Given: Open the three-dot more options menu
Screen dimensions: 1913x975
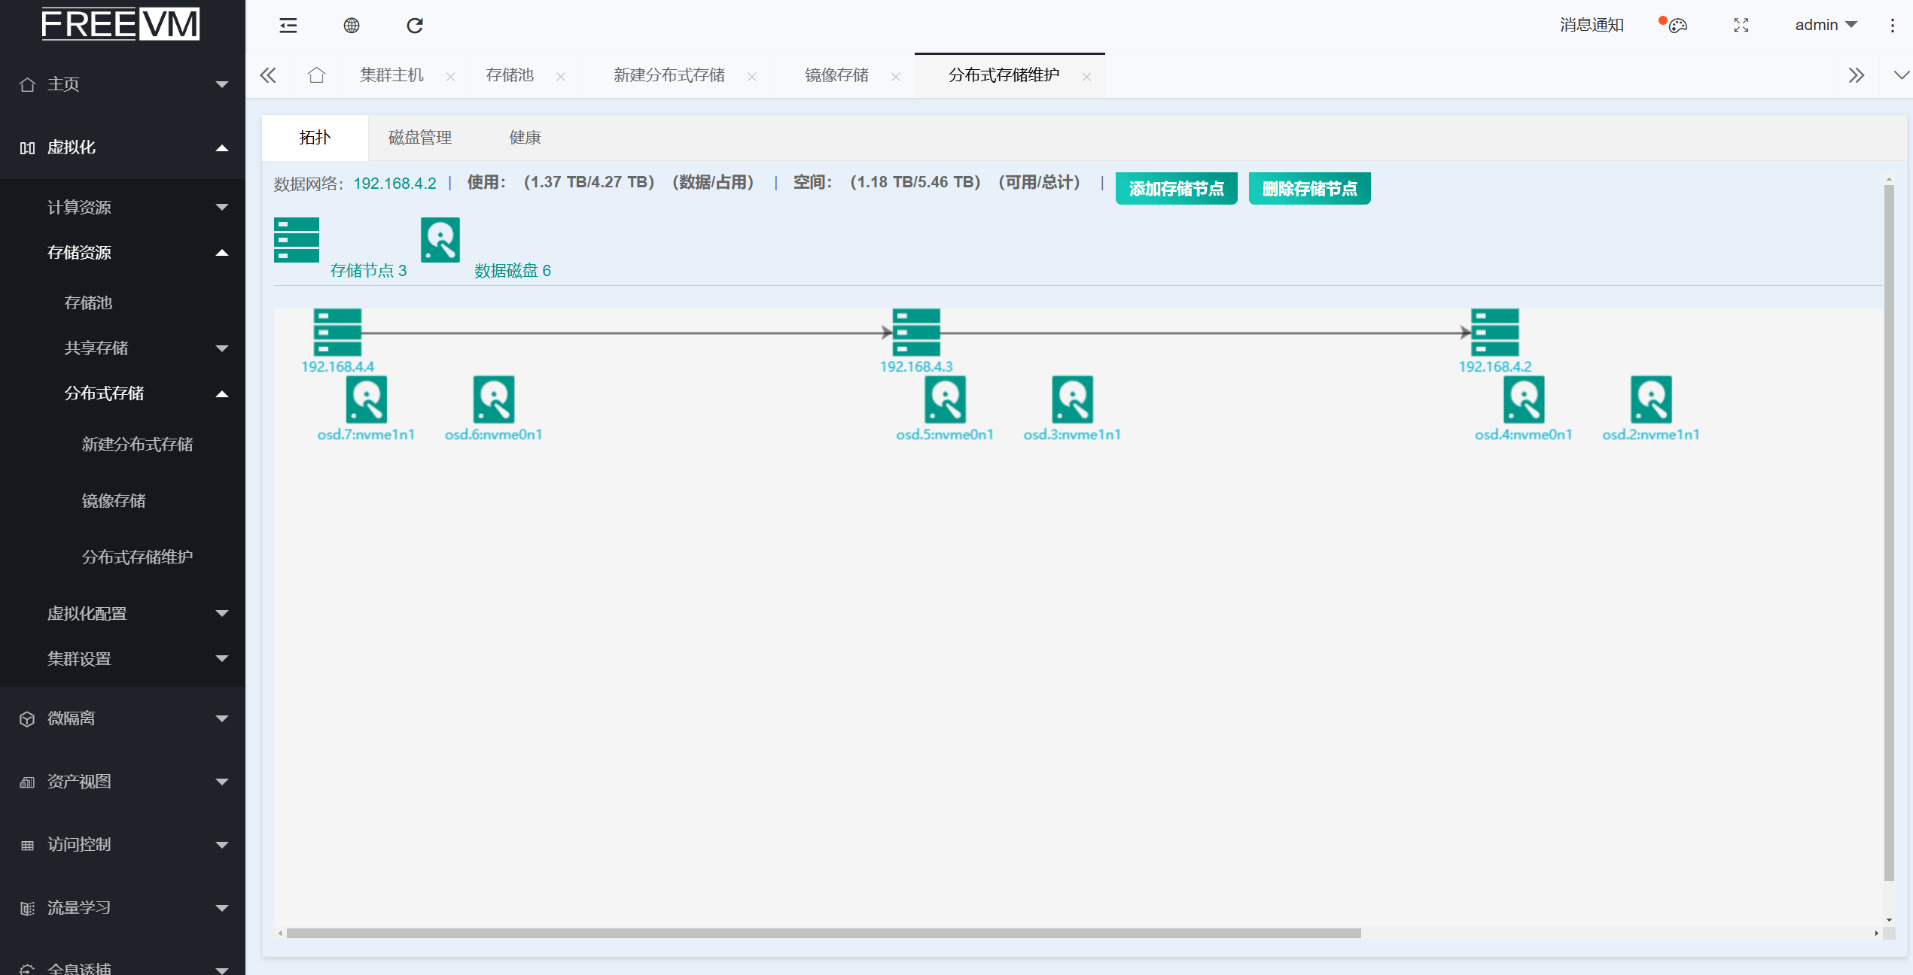Looking at the screenshot, I should coord(1892,26).
